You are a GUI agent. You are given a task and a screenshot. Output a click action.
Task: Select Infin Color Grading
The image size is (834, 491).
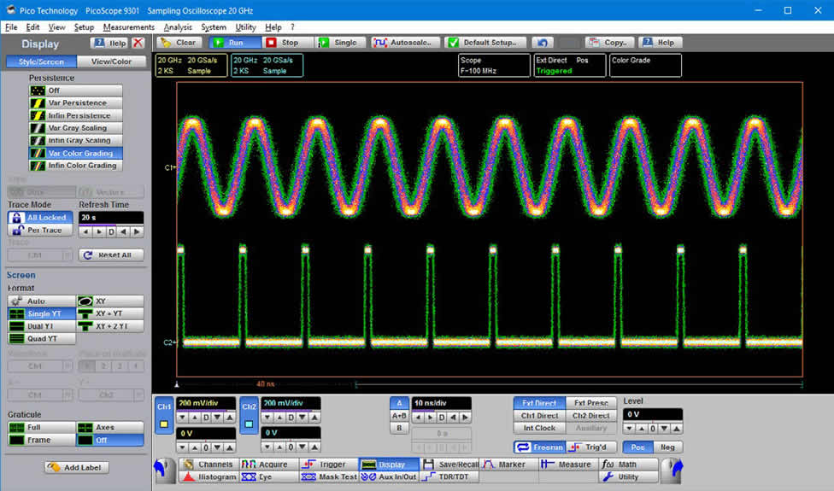[x=75, y=166]
